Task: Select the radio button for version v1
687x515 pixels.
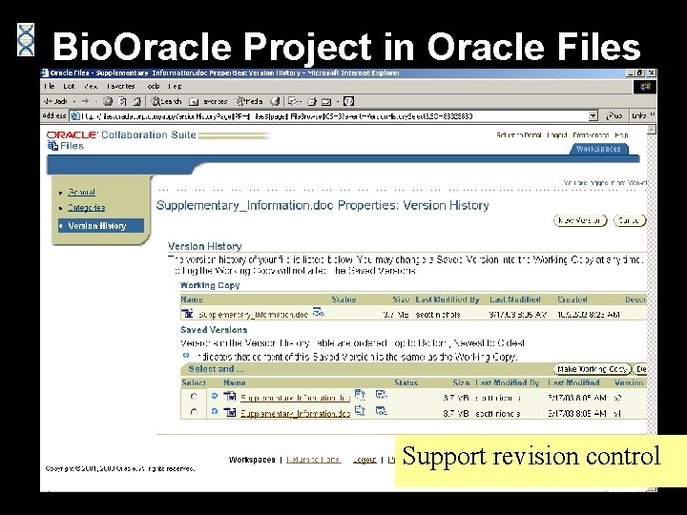Action: (194, 412)
